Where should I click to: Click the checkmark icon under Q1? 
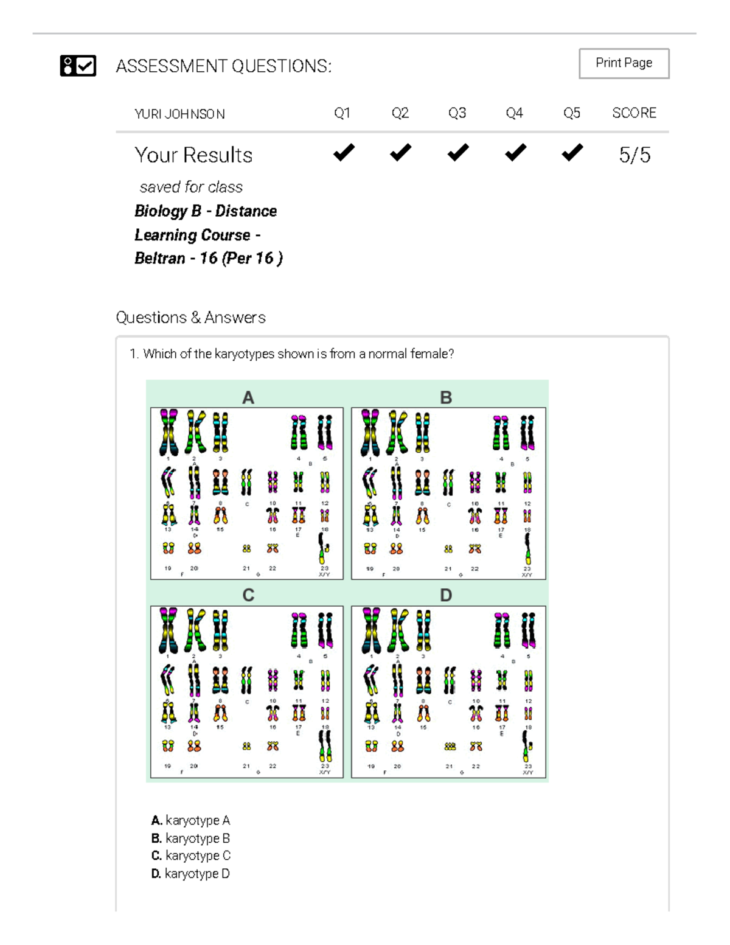[x=343, y=153]
